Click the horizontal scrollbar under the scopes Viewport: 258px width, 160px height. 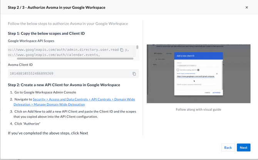[75, 58]
